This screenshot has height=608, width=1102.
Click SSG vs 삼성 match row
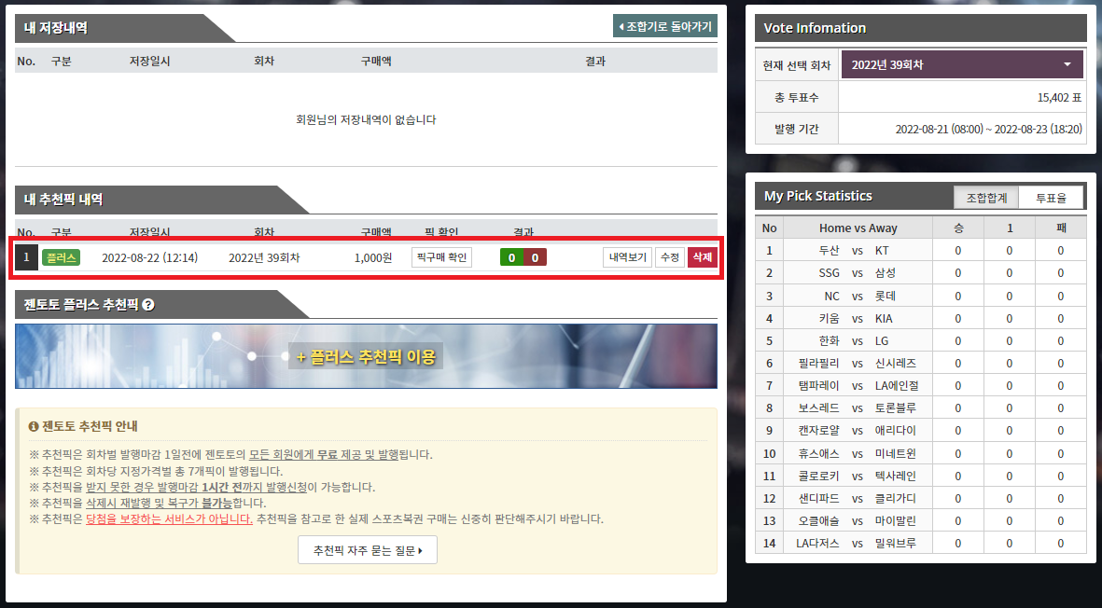click(x=921, y=272)
